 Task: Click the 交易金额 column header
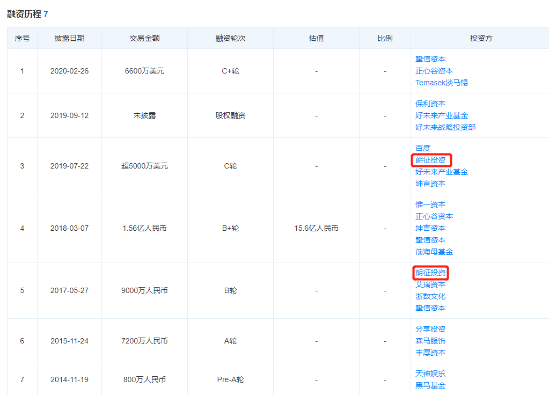click(x=144, y=38)
